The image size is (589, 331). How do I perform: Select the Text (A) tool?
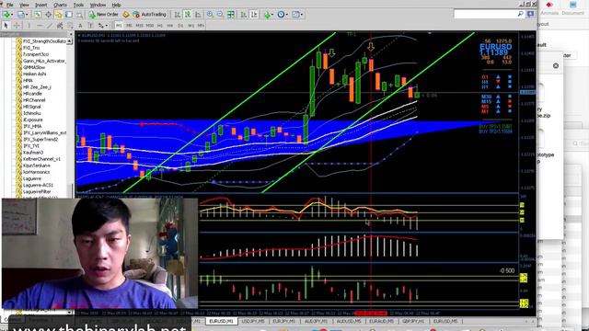click(80, 25)
